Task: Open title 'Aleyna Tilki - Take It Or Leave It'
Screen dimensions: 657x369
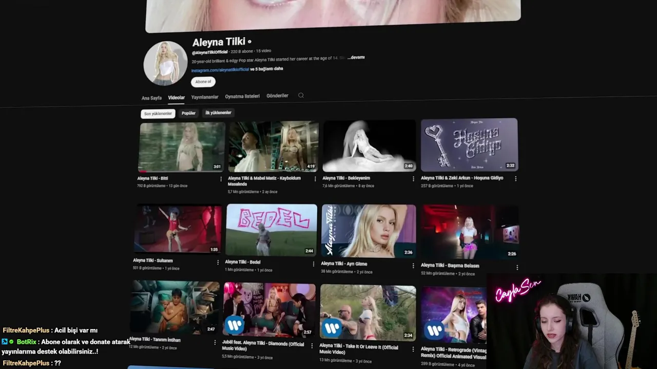Action: point(359,350)
